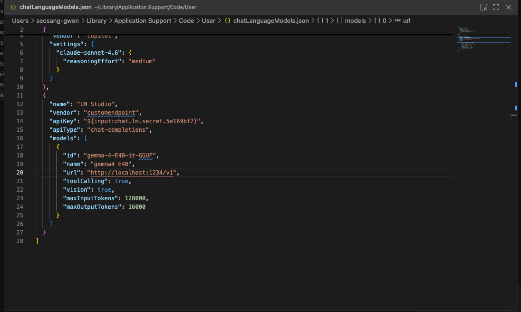Screen dimensions: 521x312
Task: Click the "maxInputTokens" key
Action: pyautogui.click(x=91, y=198)
